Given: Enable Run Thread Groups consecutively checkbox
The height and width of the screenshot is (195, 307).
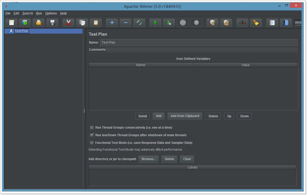Looking at the screenshot, I should click(x=92, y=128).
